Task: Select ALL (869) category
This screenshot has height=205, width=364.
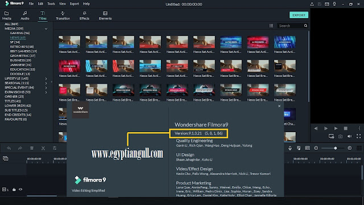Action: point(11,24)
